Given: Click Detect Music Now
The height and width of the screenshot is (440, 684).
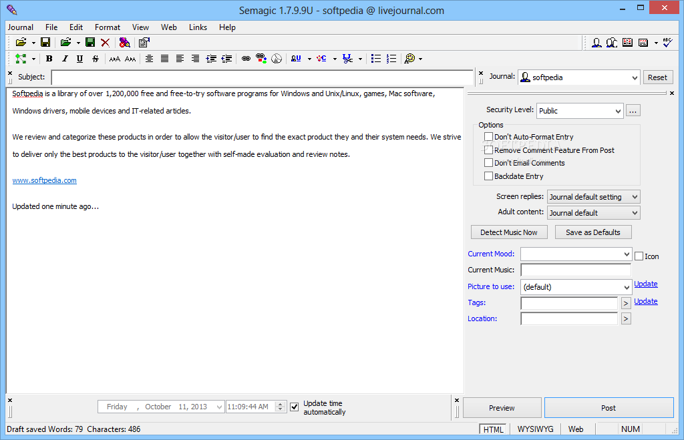Looking at the screenshot, I should tap(508, 232).
